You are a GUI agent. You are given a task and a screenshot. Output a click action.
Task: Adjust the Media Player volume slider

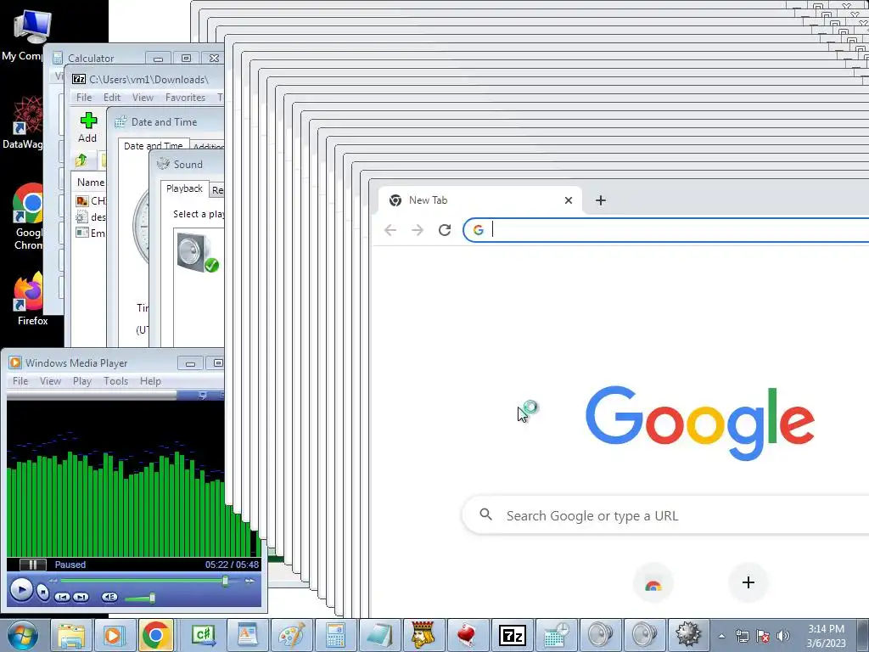(152, 598)
